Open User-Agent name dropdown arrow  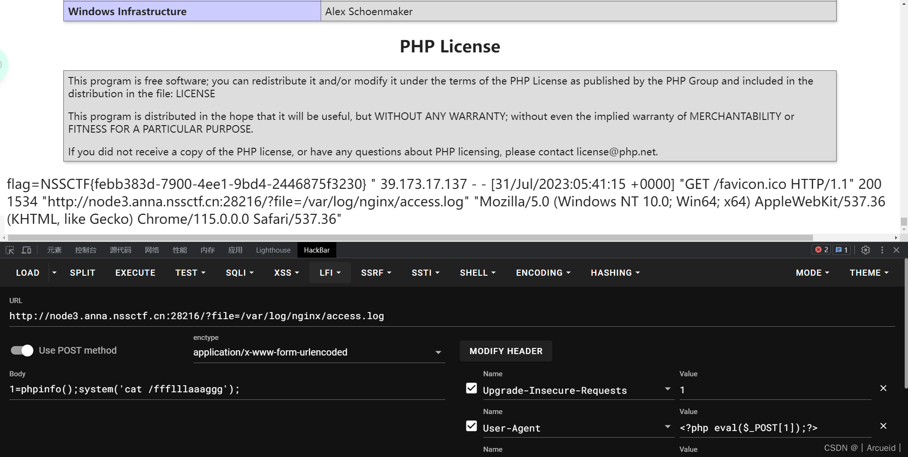pyautogui.click(x=668, y=427)
